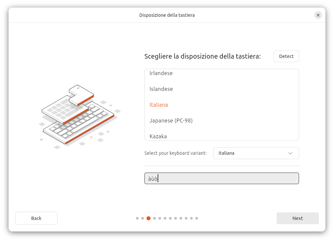
Task: Go back with the Back button
Action: 36,218
